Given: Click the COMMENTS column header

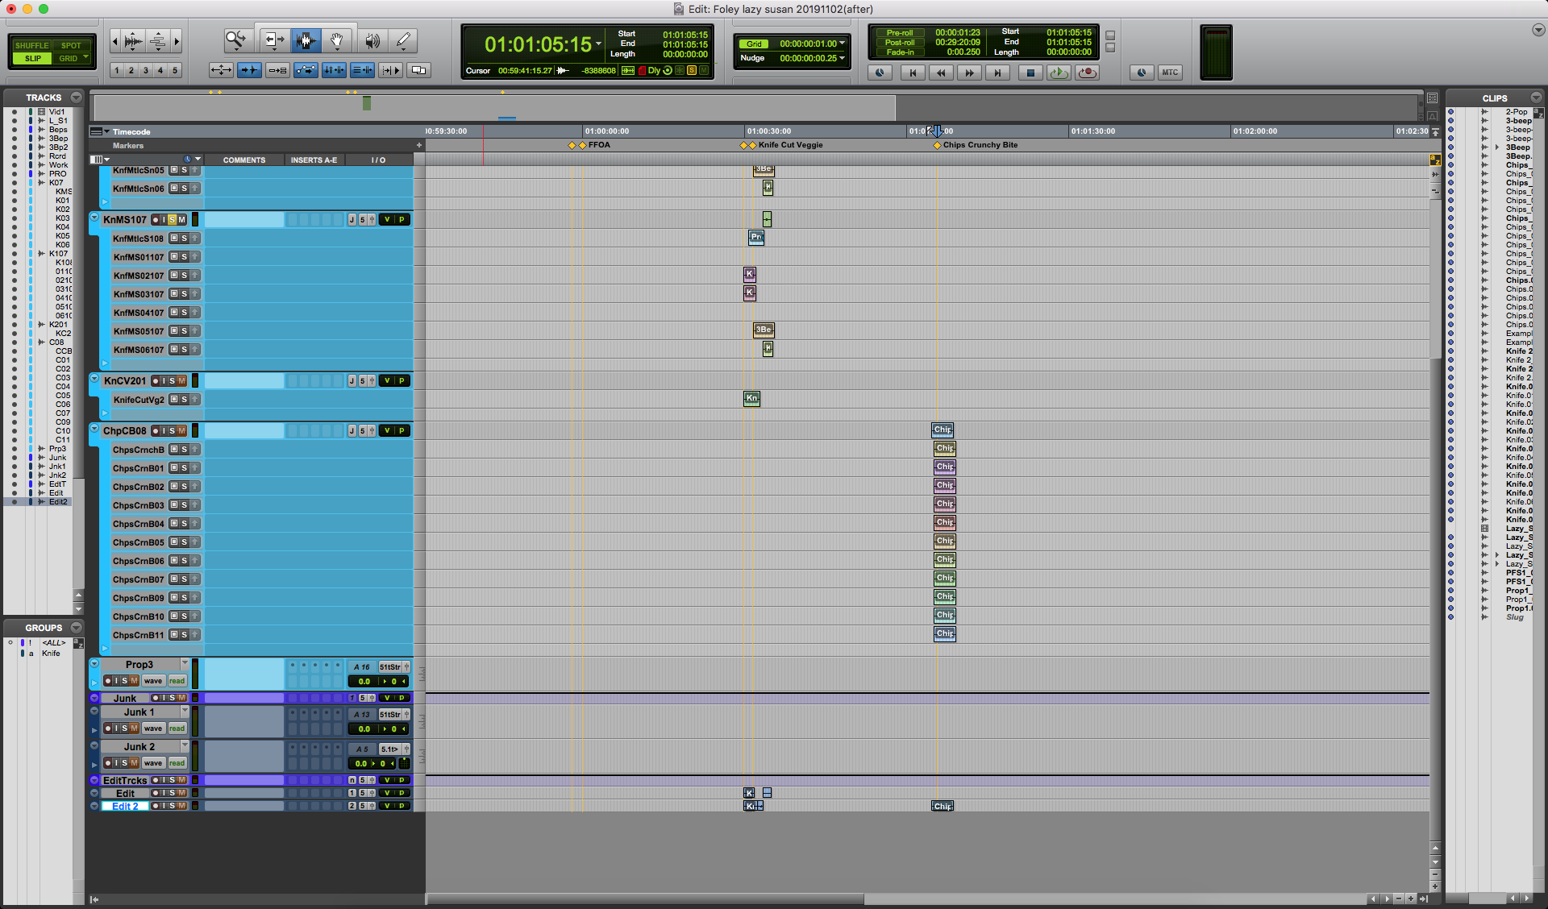Looking at the screenshot, I should (243, 160).
